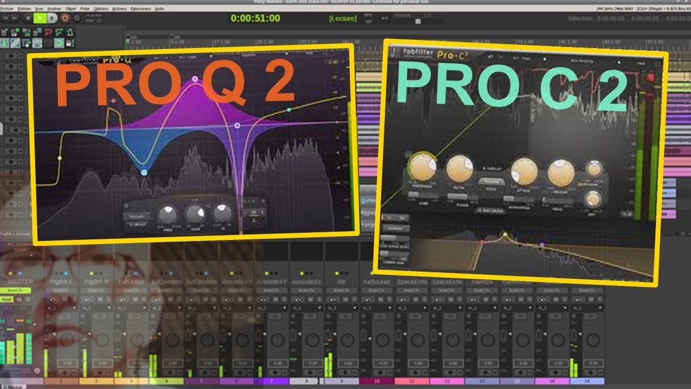
Task: Solo the PrgBrk-L mixer strip
Action: click(x=74, y=299)
